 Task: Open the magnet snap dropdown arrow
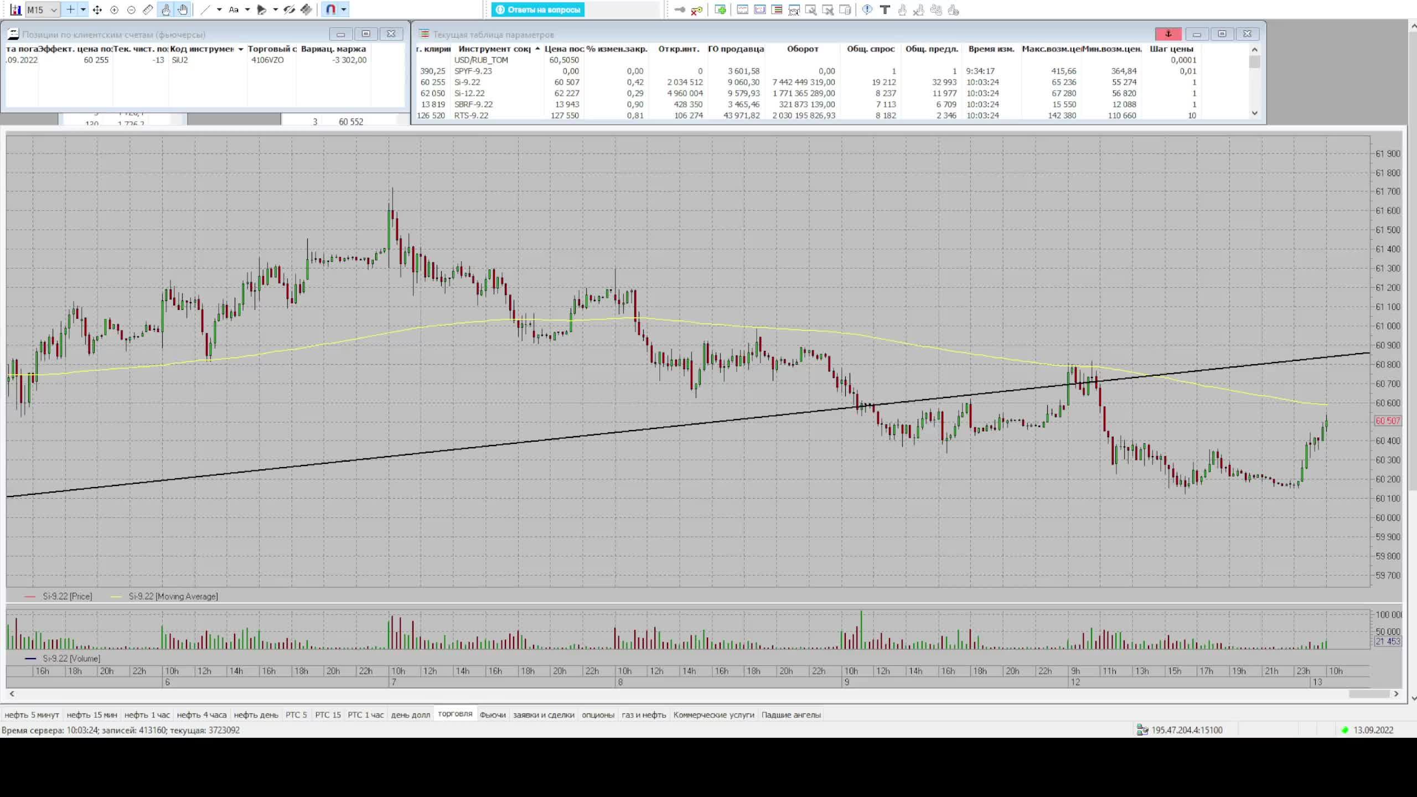(x=344, y=9)
